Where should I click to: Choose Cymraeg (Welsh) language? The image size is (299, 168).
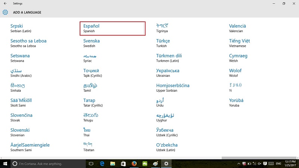tap(238, 58)
